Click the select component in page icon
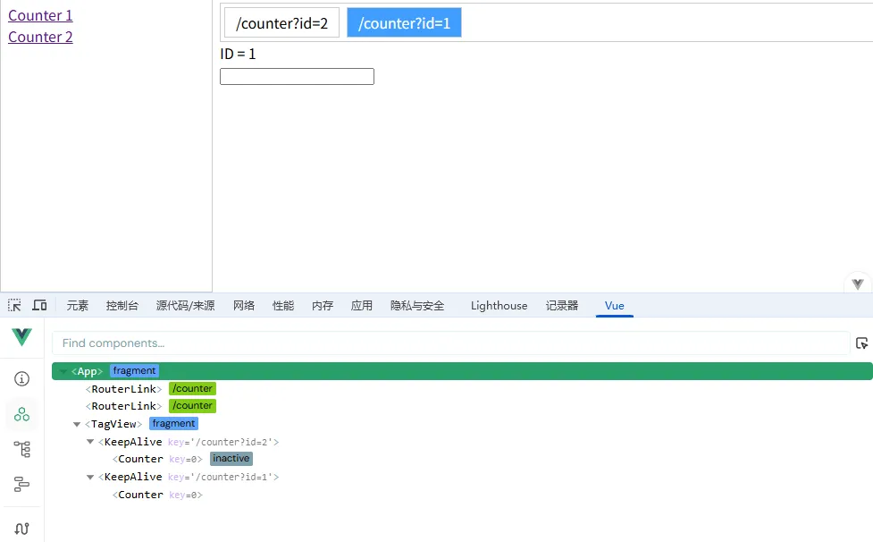Screen dimensions: 873x542 [x=861, y=343]
